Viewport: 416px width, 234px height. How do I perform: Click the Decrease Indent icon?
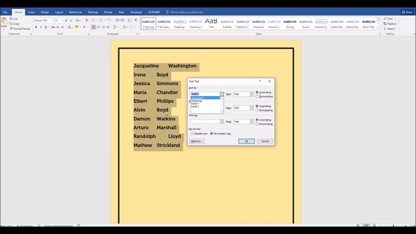coord(118,20)
